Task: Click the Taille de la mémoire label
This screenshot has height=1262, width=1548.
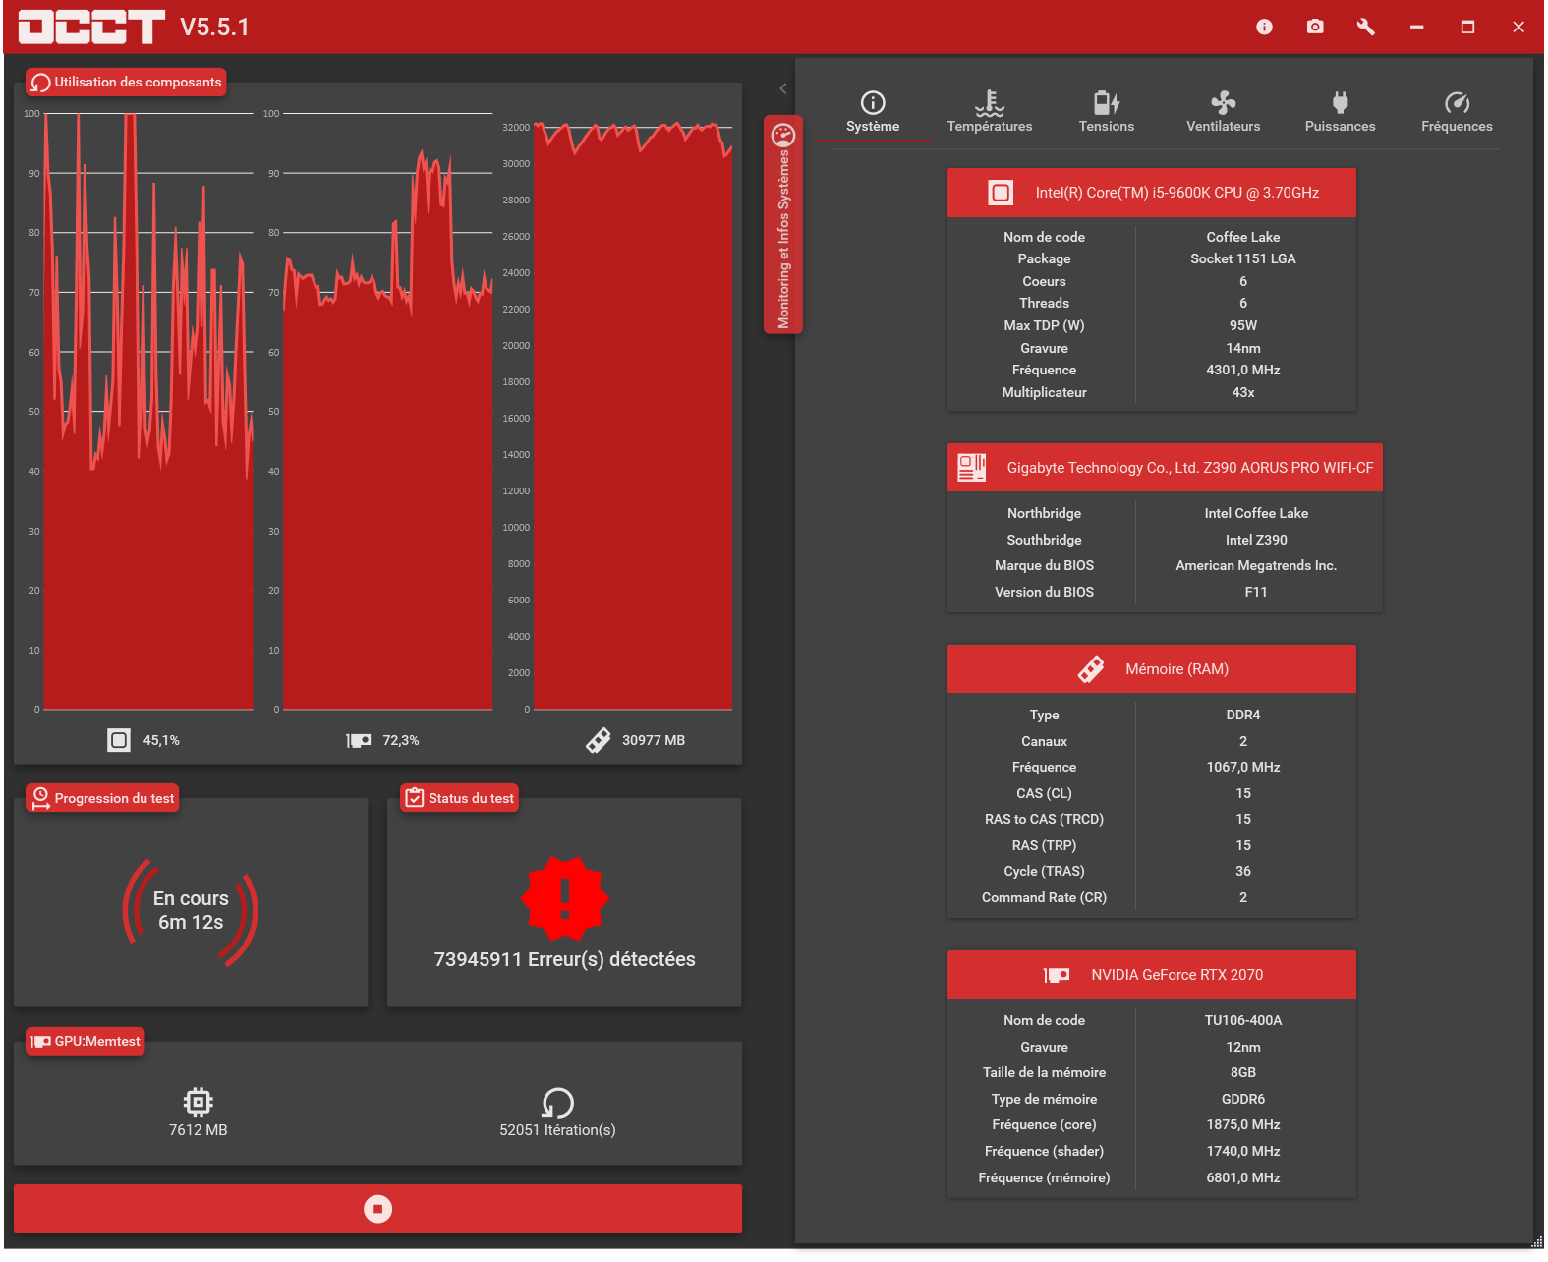Action: [1044, 1072]
